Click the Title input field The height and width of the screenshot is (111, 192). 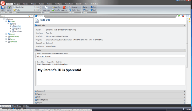(111, 56)
